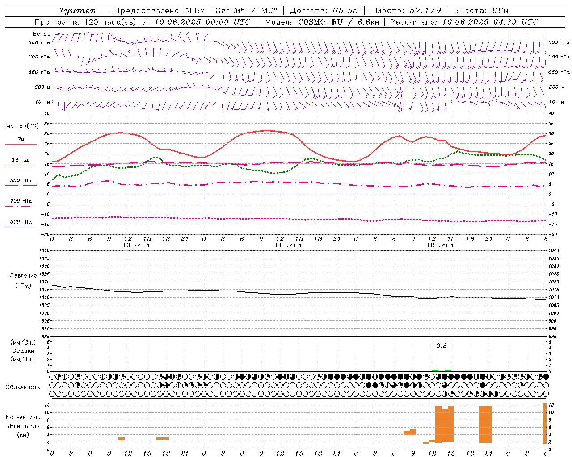Click the 'Высота: 66м' elevation field

click(x=481, y=11)
